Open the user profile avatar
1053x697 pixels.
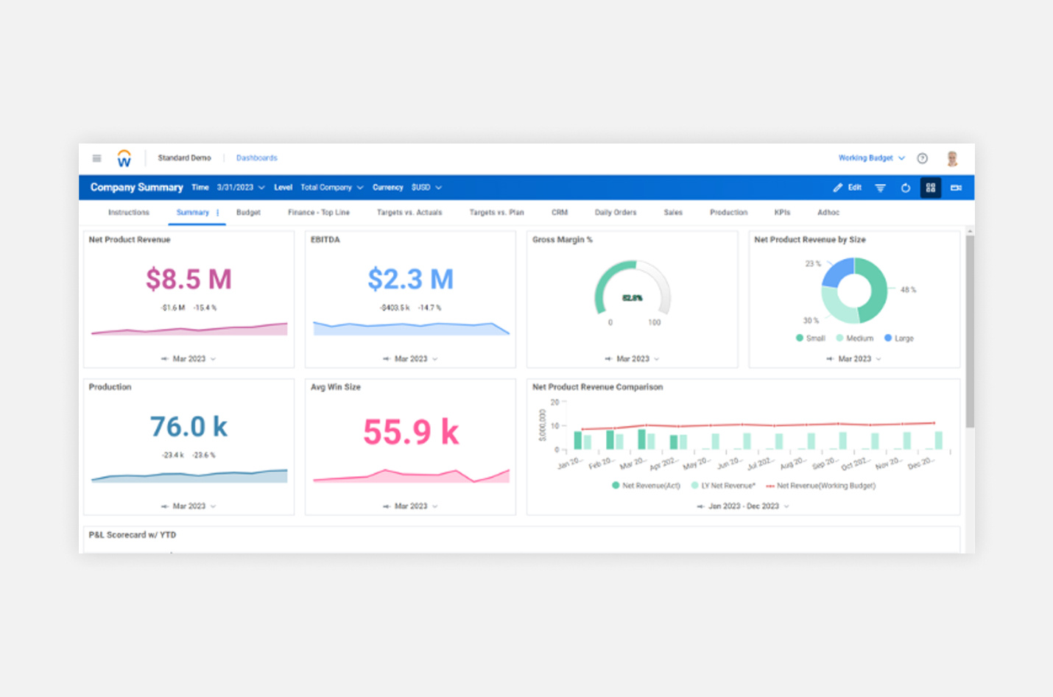tap(952, 158)
